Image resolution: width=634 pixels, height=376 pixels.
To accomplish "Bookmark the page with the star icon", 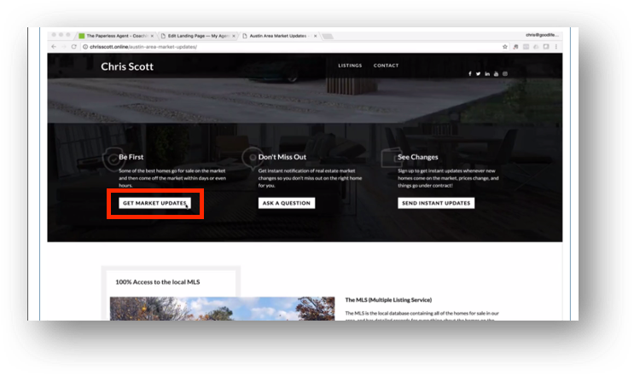I will (x=505, y=47).
